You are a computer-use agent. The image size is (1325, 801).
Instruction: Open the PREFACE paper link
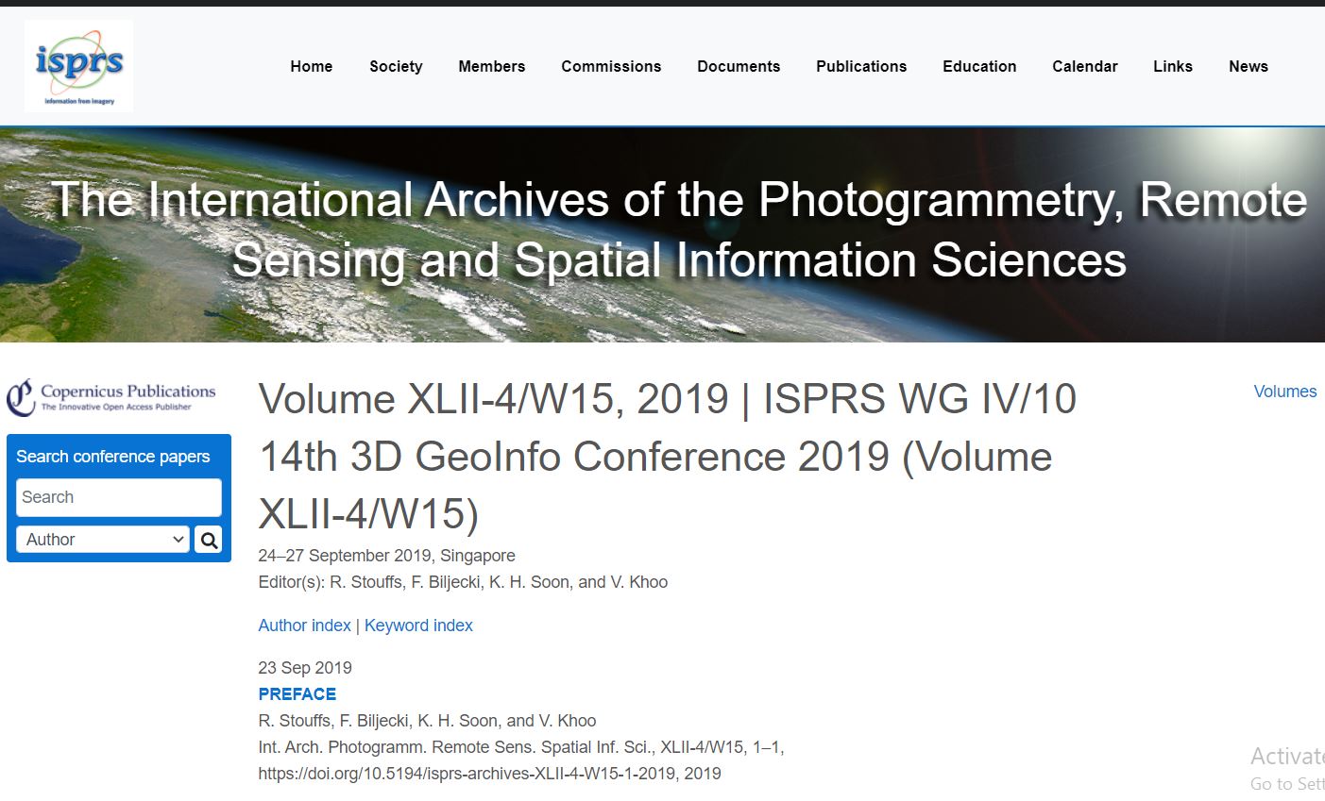click(297, 694)
